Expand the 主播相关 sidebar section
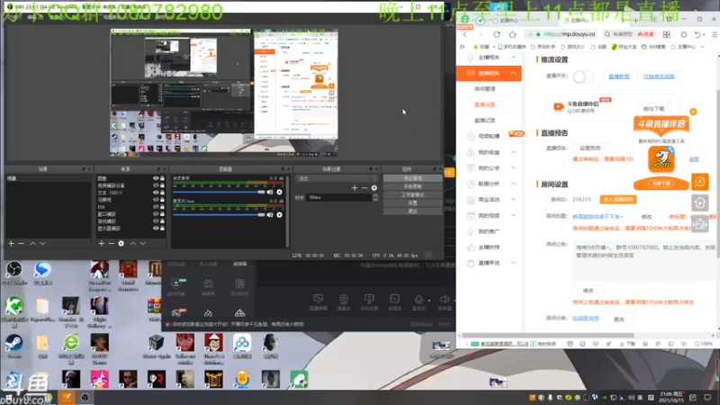The height and width of the screenshot is (405, 720). pos(513,58)
